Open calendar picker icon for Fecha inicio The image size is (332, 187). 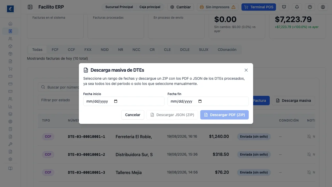click(116, 101)
